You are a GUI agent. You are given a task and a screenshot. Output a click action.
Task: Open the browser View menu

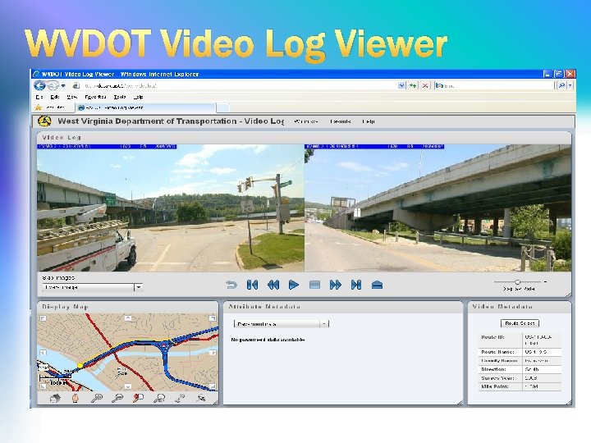[x=71, y=97]
